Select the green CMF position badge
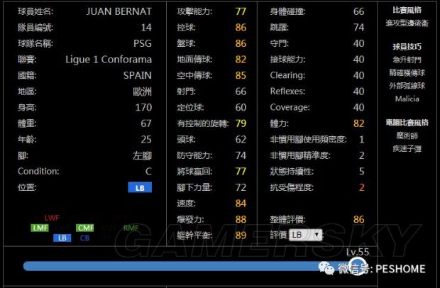This screenshot has width=440, height=288. 85,228
